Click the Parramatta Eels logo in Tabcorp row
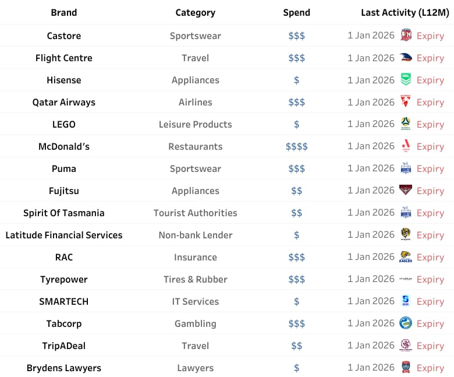 406,323
